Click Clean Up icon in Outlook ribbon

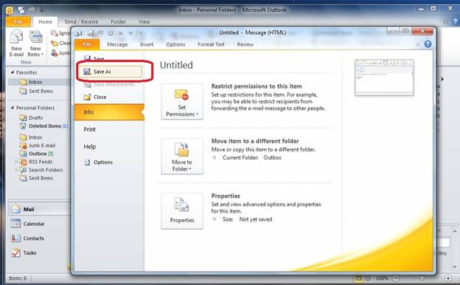55,43
